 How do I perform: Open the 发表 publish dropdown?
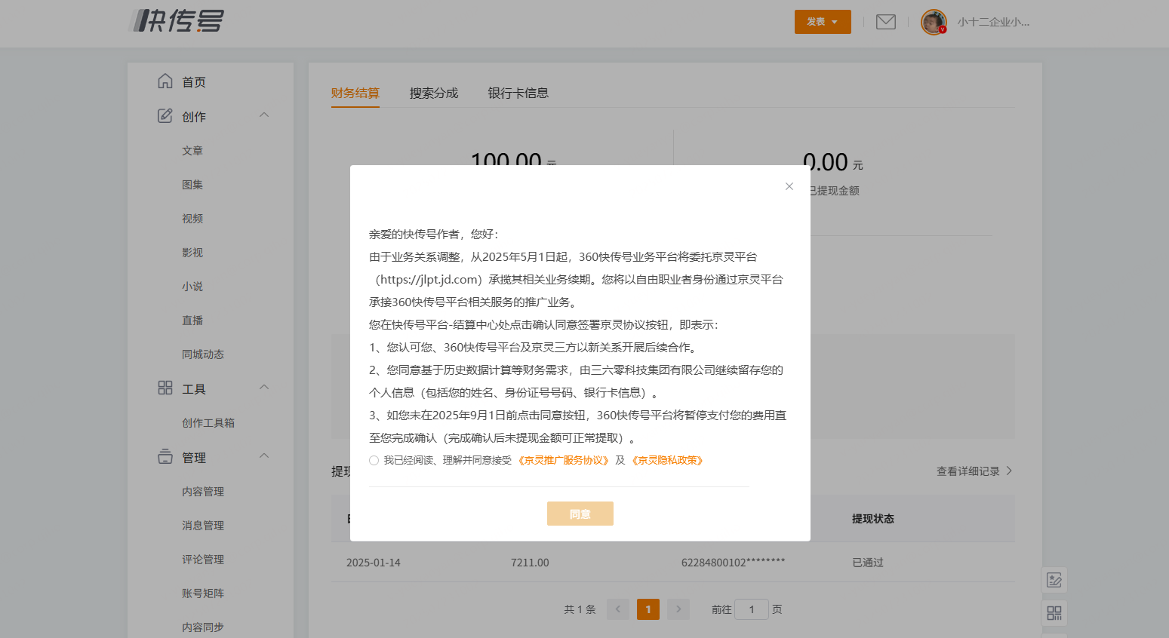(x=823, y=22)
